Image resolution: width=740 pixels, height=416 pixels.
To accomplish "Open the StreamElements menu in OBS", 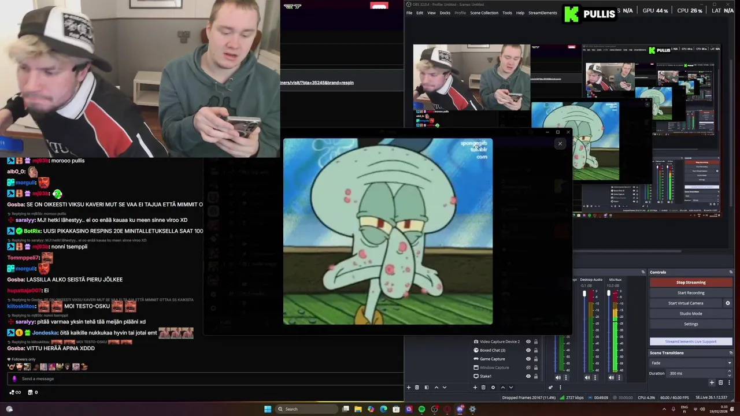I will point(543,13).
